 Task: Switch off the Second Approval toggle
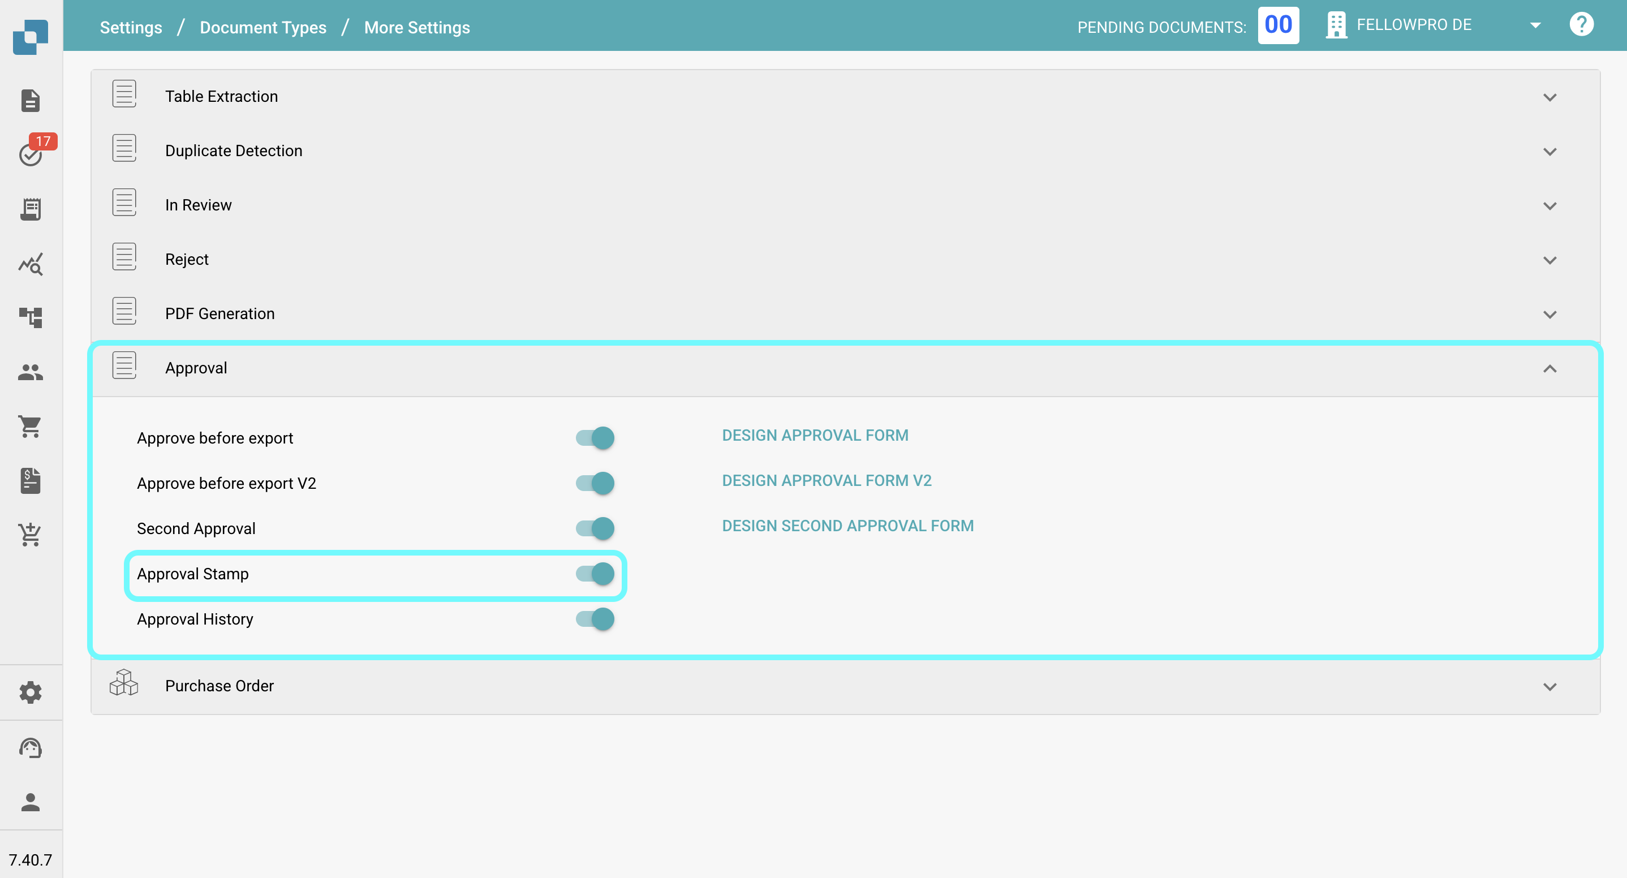595,528
